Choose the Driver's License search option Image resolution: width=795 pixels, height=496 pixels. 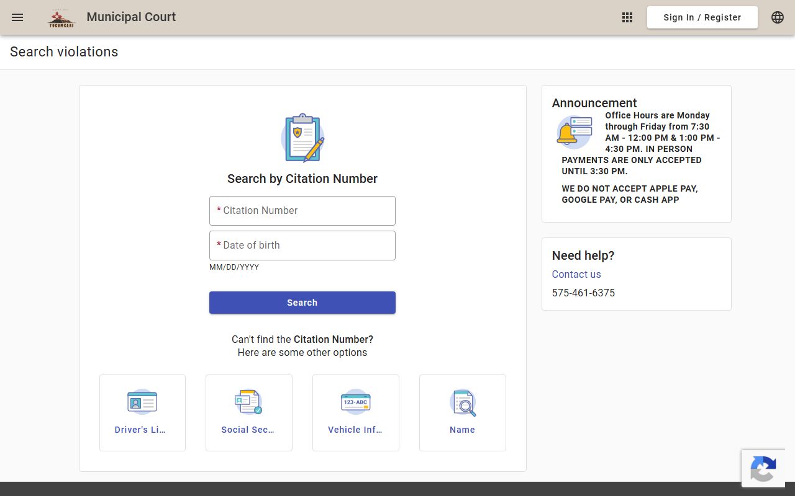pyautogui.click(x=142, y=413)
